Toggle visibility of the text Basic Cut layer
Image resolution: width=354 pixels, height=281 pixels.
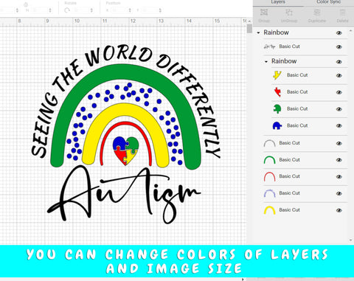pos(339,46)
